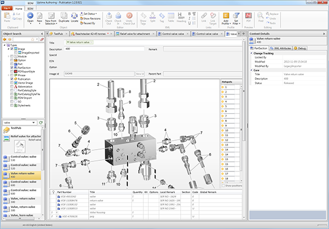This screenshot has width=329, height=229.
Task: Click the Copy ribbon command
Action: 17,18
